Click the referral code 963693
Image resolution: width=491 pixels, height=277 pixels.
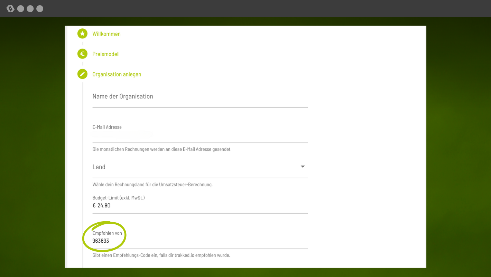[101, 241]
